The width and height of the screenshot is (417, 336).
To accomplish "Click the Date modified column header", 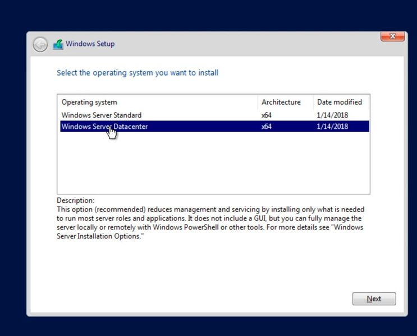I will coord(341,102).
